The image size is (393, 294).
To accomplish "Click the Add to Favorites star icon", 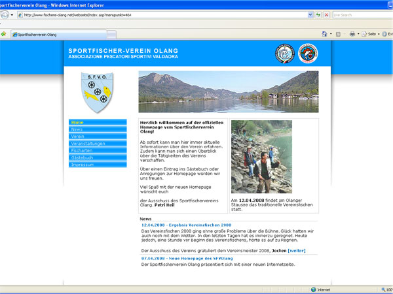I will point(3,34).
